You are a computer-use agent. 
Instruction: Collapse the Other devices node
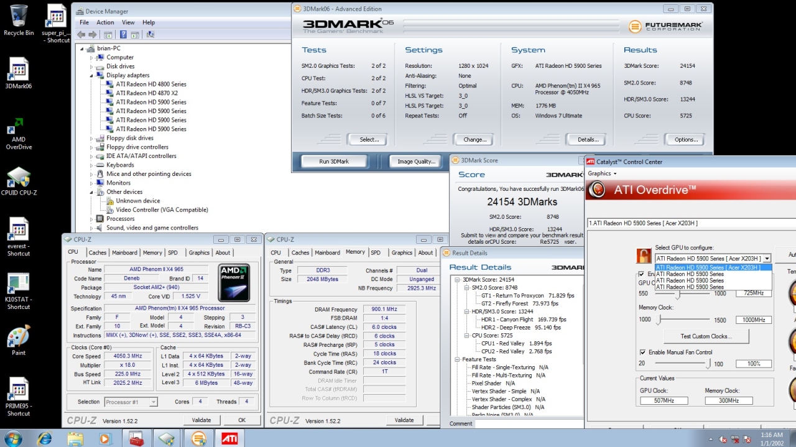pyautogui.click(x=91, y=192)
